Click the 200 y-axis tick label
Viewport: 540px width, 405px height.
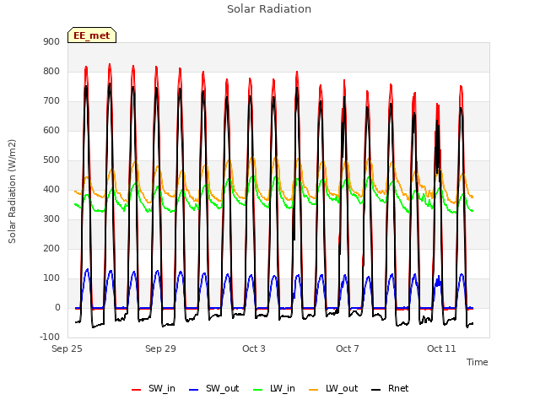(51, 249)
